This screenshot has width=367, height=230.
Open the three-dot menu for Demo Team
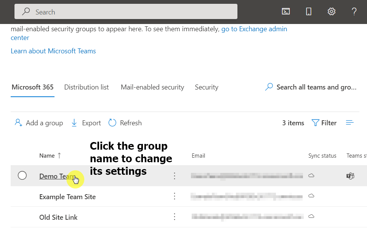pos(175,176)
